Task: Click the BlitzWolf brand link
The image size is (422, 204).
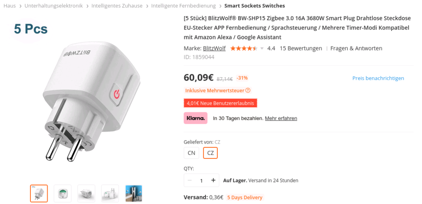Action: click(x=214, y=49)
